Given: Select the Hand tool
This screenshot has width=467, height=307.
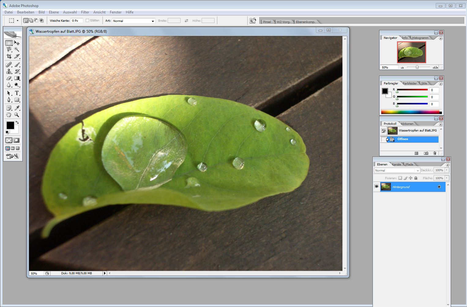Looking at the screenshot, I should (x=9, y=114).
